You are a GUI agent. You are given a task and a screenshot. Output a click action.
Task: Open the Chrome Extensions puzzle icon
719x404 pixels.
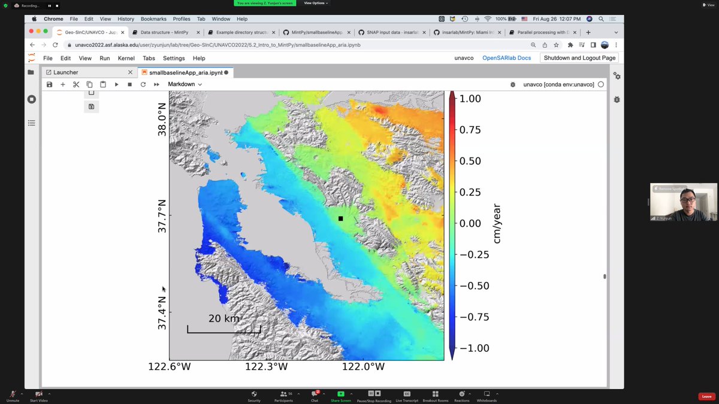[x=570, y=45]
